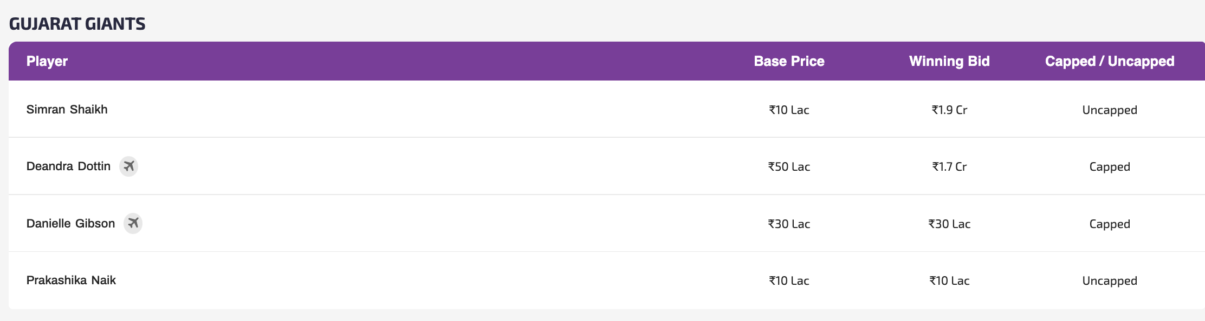Click Simran Shaikh's ₹10 Lac base price
Screen dimensions: 1205x321
point(789,110)
